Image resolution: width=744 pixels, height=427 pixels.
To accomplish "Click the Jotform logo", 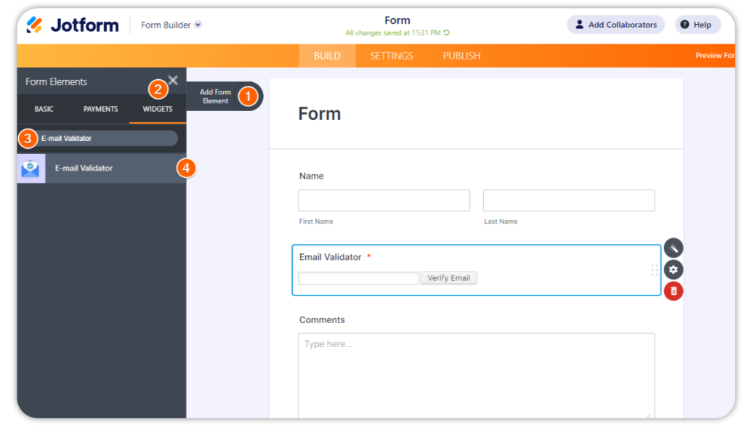I will [72, 25].
